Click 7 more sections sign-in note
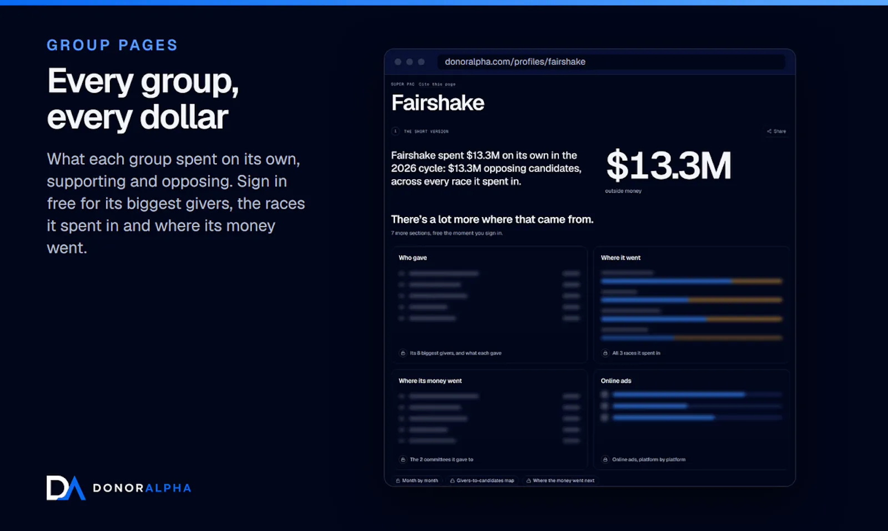 click(447, 233)
